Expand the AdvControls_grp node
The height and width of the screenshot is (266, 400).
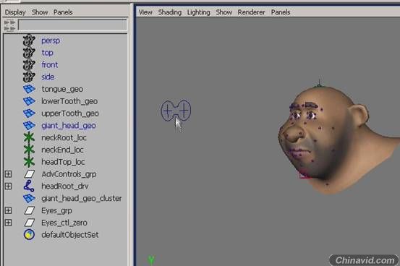click(8, 174)
